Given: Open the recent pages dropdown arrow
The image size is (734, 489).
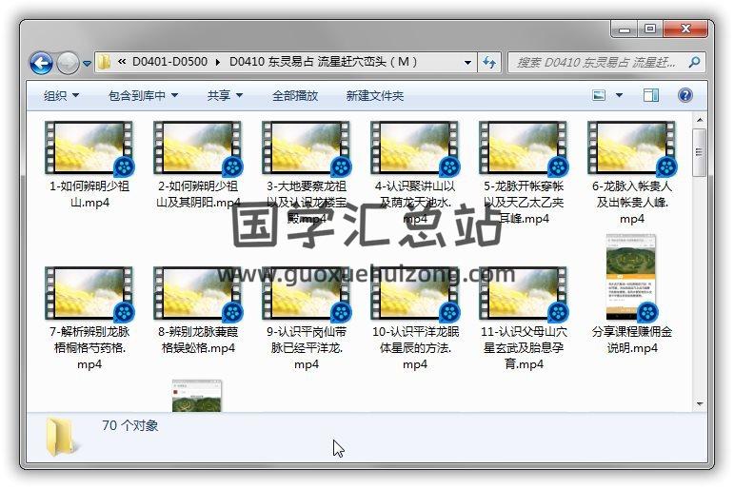Looking at the screenshot, I should pos(87,63).
